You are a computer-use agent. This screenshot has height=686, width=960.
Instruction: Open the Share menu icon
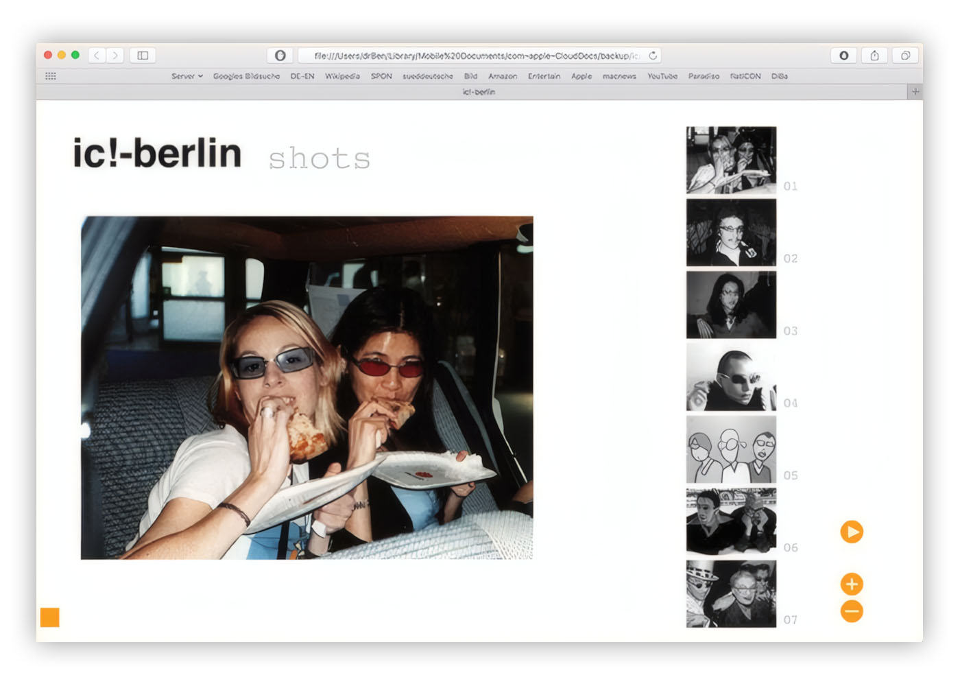874,56
